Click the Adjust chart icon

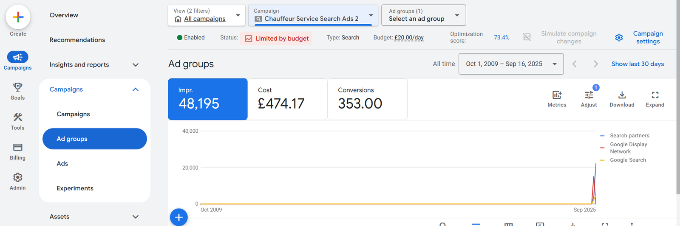[589, 99]
